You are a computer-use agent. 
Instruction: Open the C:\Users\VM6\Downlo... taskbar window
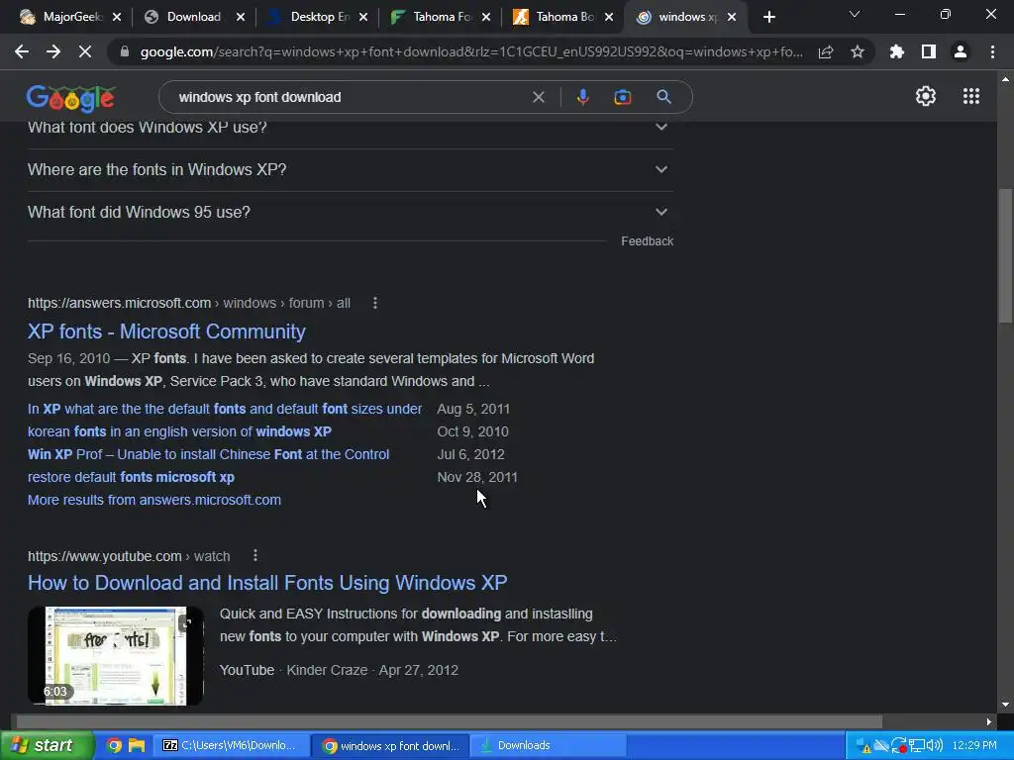coord(232,746)
